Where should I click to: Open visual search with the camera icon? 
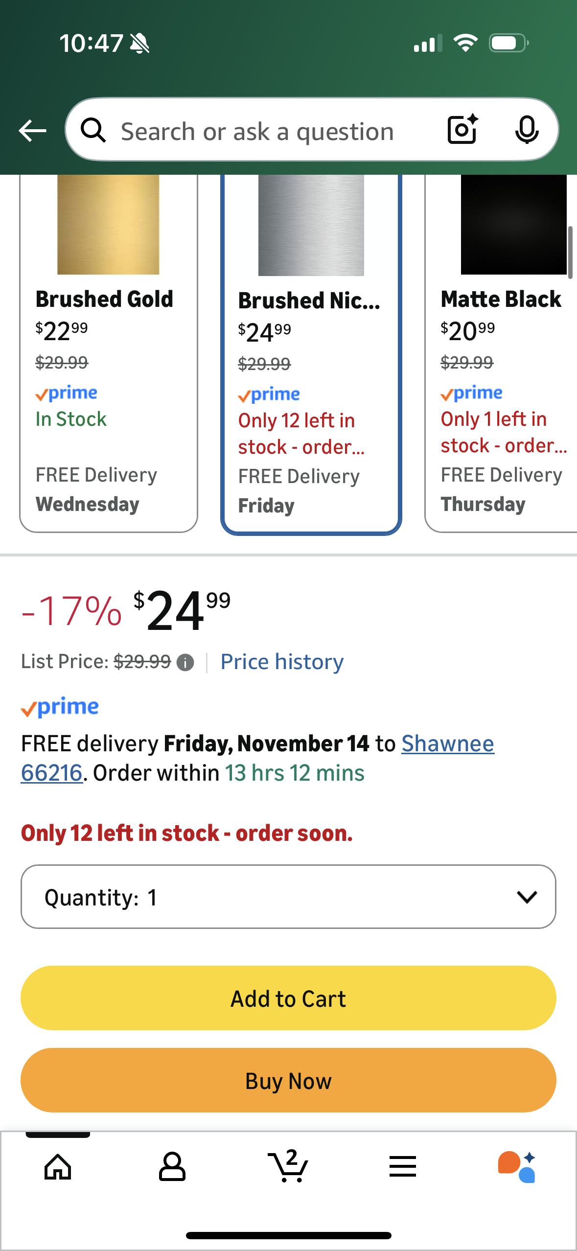pyautogui.click(x=461, y=130)
